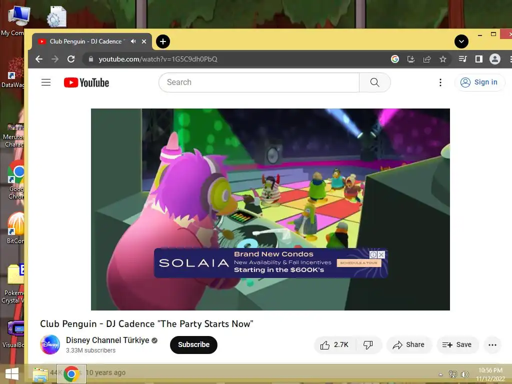Close the SOLAIA ad overlay
Image resolution: width=512 pixels, height=384 pixels.
[x=381, y=254]
